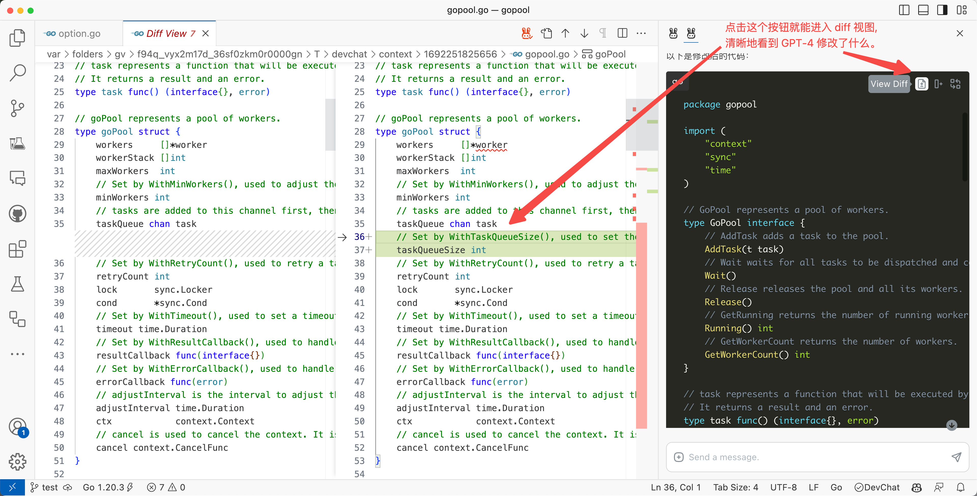This screenshot has width=977, height=496.
Task: Open the Source Control view
Action: pyautogui.click(x=18, y=108)
